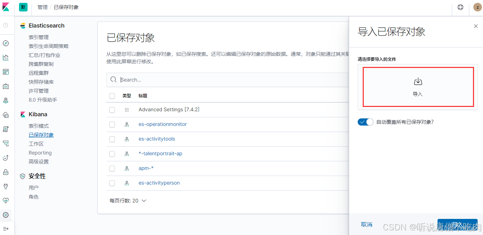
Task: Open 跨集群复制 menu item
Action: click(x=41, y=64)
